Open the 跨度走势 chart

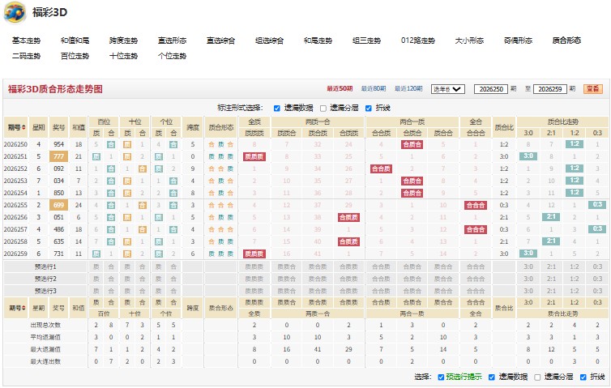click(123, 41)
